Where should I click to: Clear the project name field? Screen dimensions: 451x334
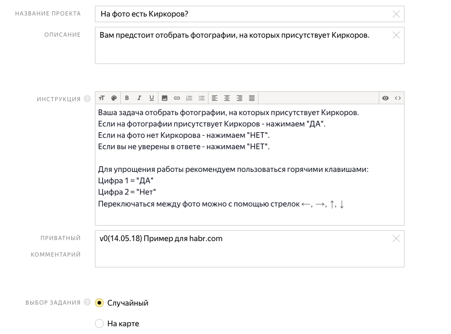[x=396, y=14]
